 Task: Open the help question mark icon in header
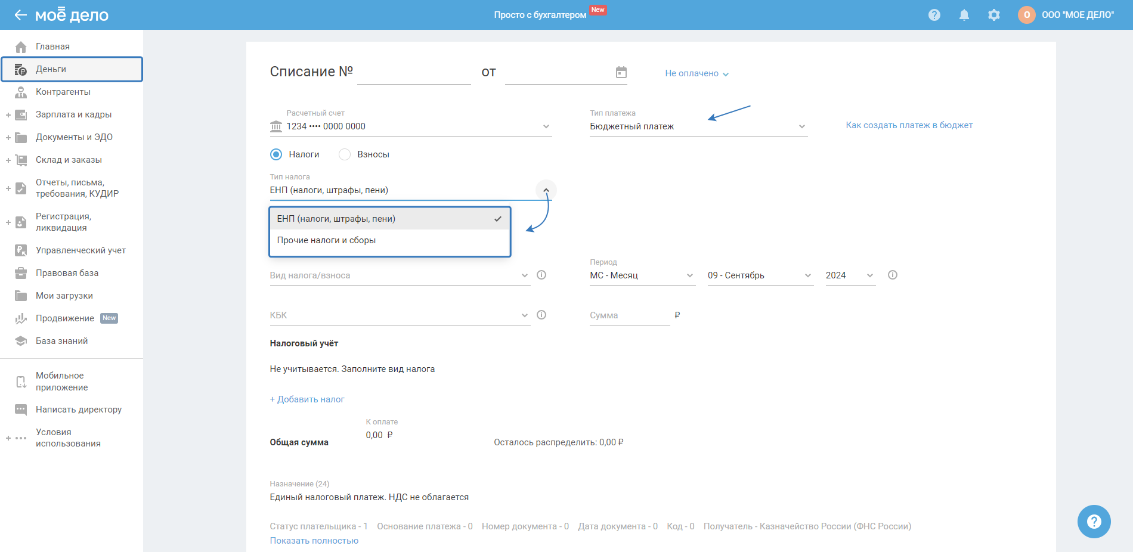point(934,15)
